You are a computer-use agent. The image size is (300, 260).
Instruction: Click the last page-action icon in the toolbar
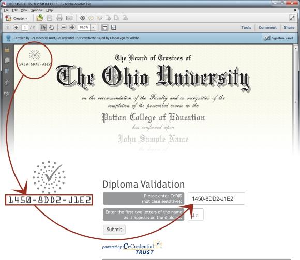click(125, 18)
